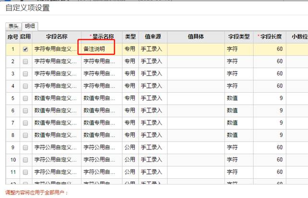Click the 专用 type cell in row 8
Image resolution: width=308 pixels, height=198 pixels.
(130, 135)
